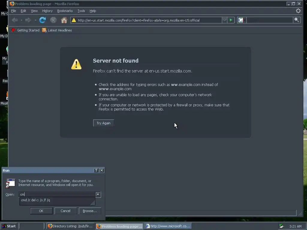Click the Getting Started bookmark icon
307x230 pixels.
click(x=13, y=30)
